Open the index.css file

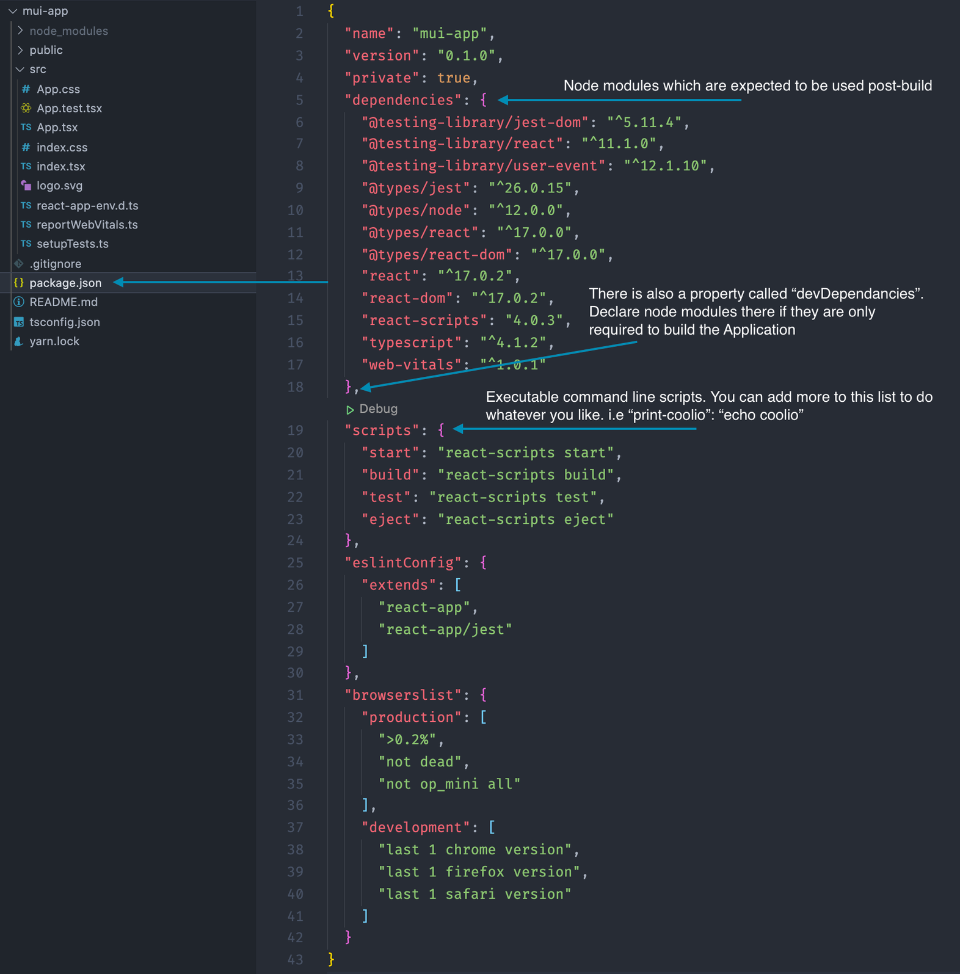point(62,147)
